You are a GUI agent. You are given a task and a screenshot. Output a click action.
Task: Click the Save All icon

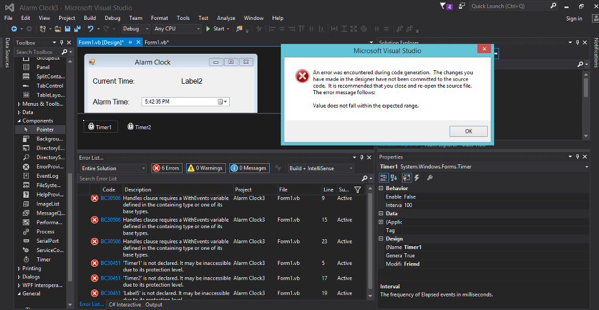pos(78,29)
